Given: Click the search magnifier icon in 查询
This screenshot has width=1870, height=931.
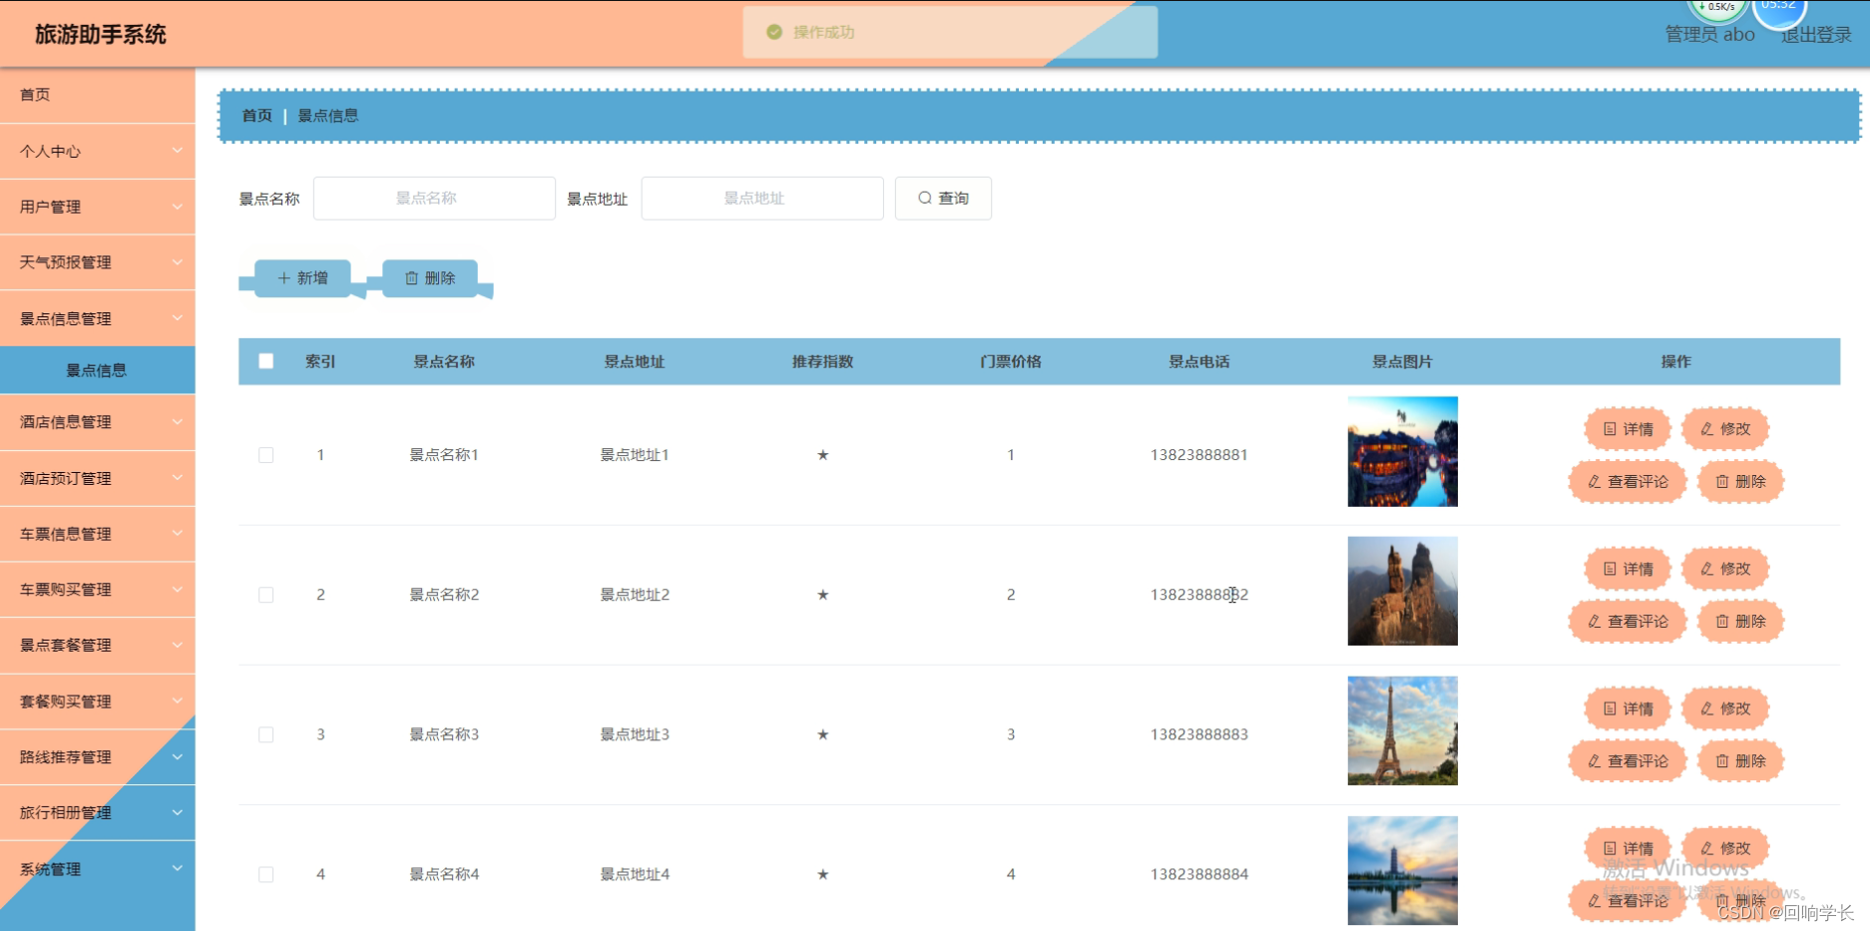Looking at the screenshot, I should (x=925, y=198).
